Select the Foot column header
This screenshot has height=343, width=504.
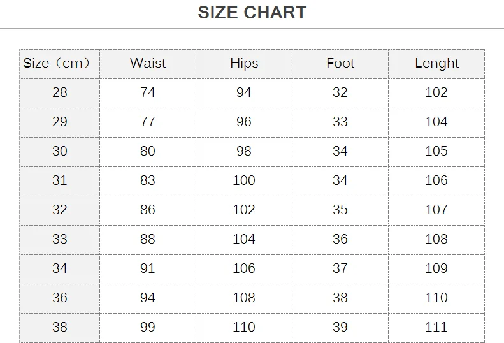[x=340, y=63]
